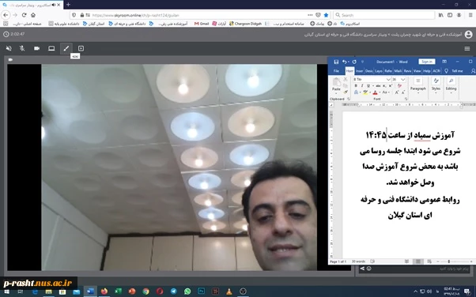Click the Cut scissors icon in Word
The width and height of the screenshot is (476, 297).
(346, 79)
